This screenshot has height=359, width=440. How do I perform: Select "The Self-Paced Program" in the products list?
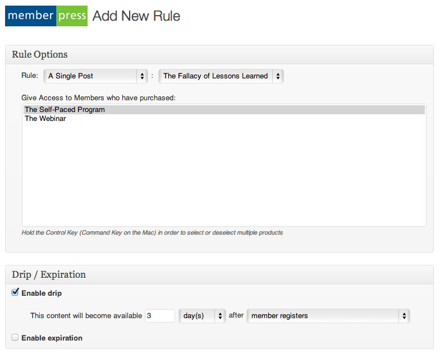point(65,110)
